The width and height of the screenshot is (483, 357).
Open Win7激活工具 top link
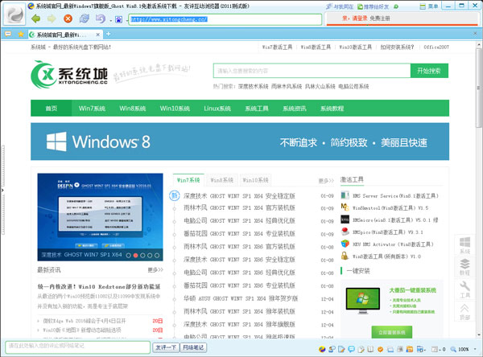pos(277,47)
